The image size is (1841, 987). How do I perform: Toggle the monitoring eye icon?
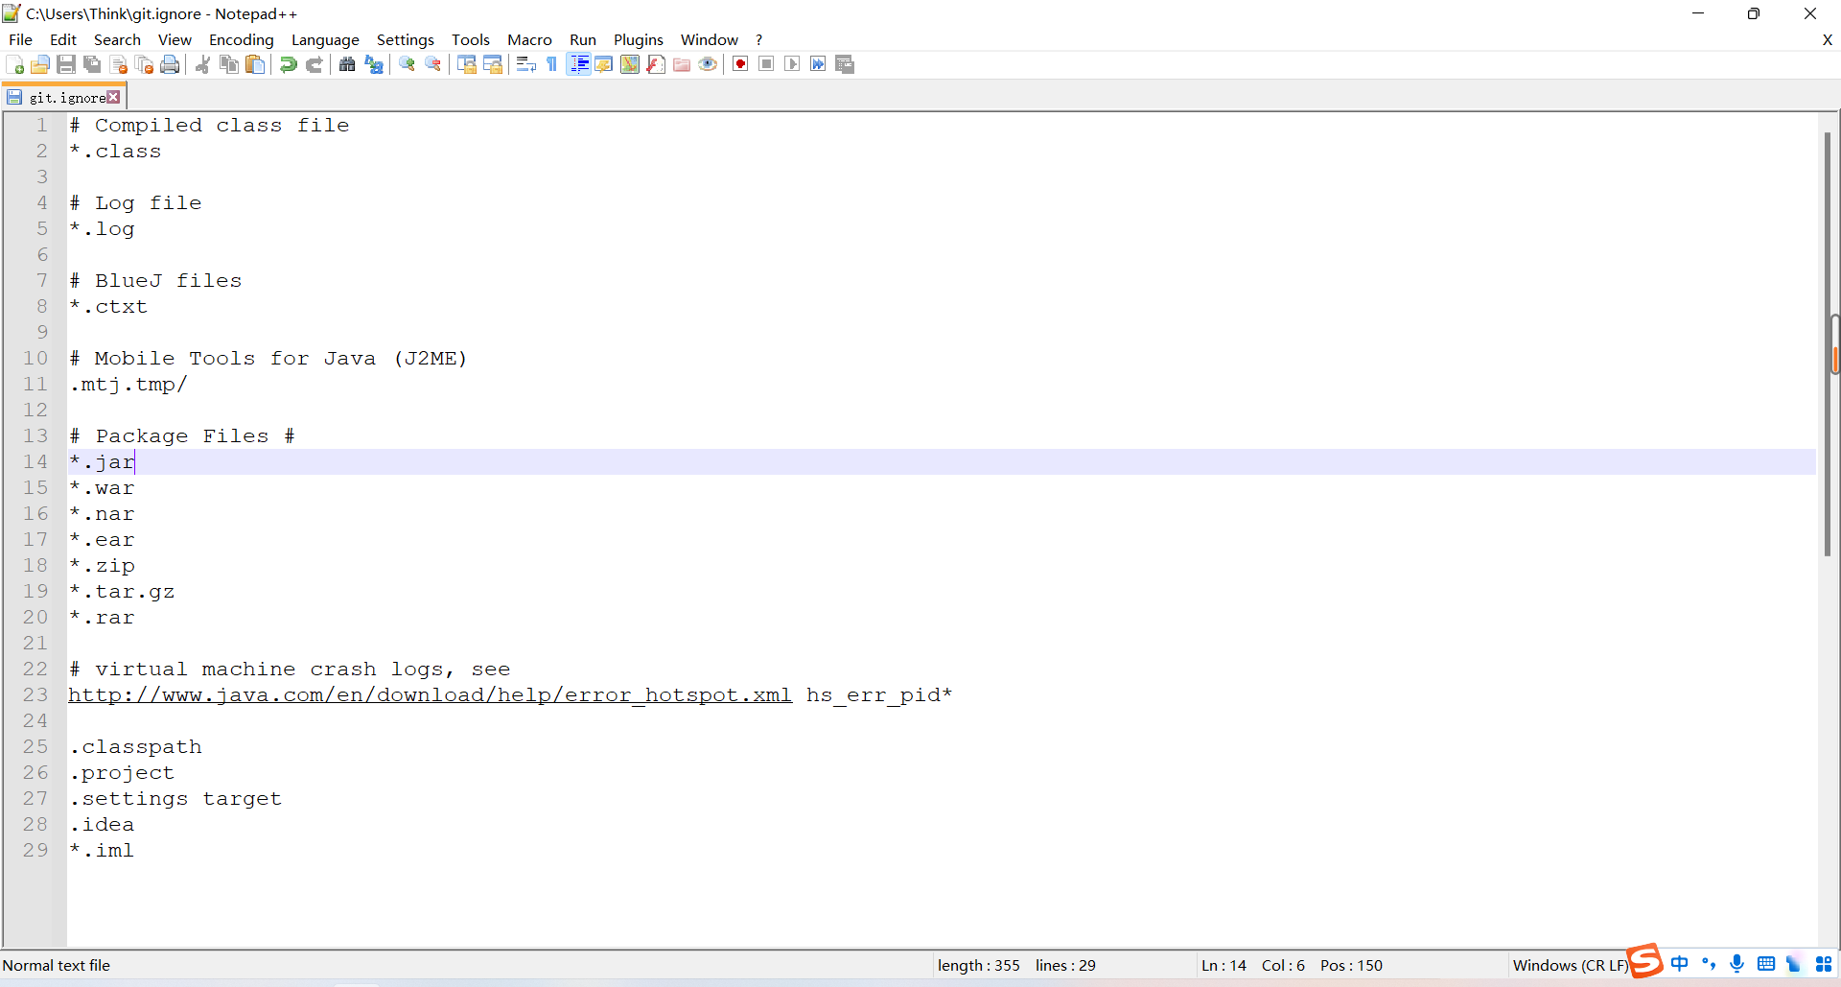(x=708, y=64)
